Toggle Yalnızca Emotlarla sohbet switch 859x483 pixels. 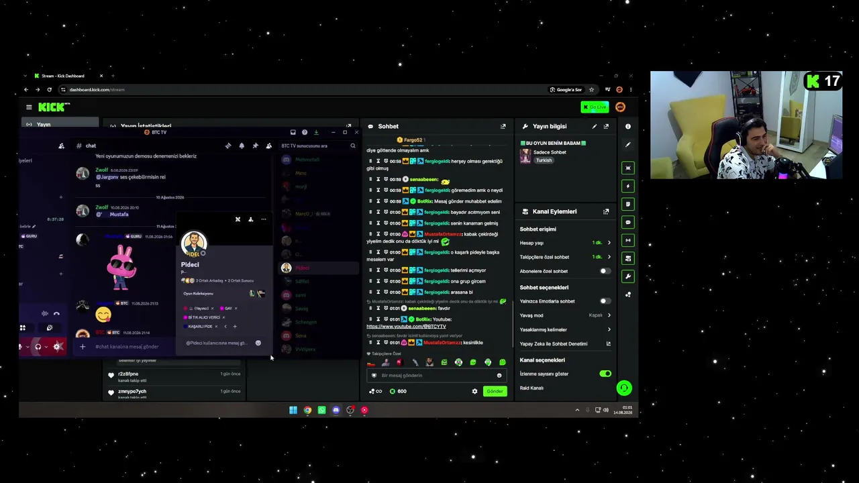pyautogui.click(x=605, y=301)
